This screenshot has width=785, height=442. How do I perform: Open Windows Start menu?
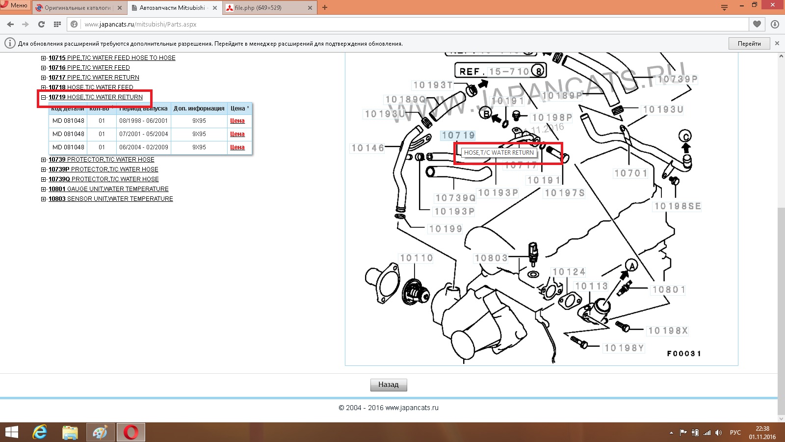tap(11, 432)
